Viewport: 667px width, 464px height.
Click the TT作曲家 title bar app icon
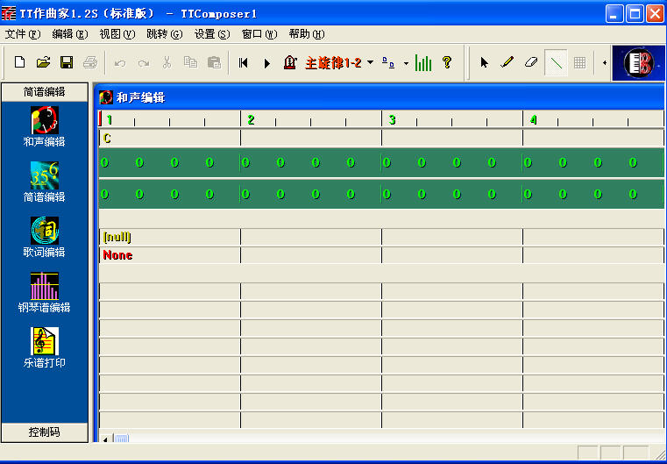[x=9, y=13]
